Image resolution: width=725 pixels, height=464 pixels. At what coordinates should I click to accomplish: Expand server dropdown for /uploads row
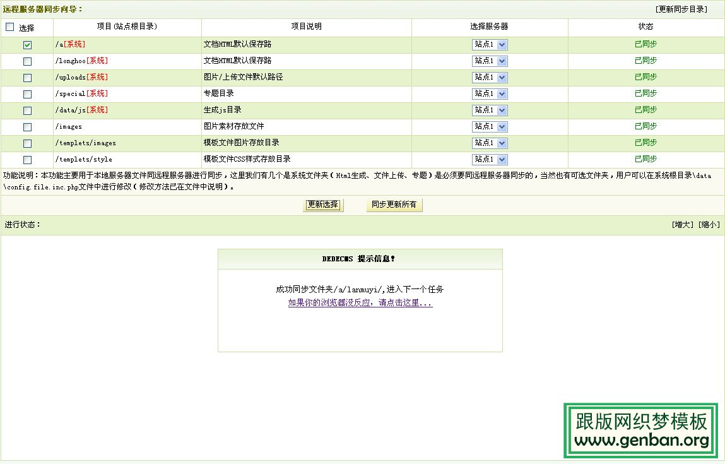click(490, 78)
